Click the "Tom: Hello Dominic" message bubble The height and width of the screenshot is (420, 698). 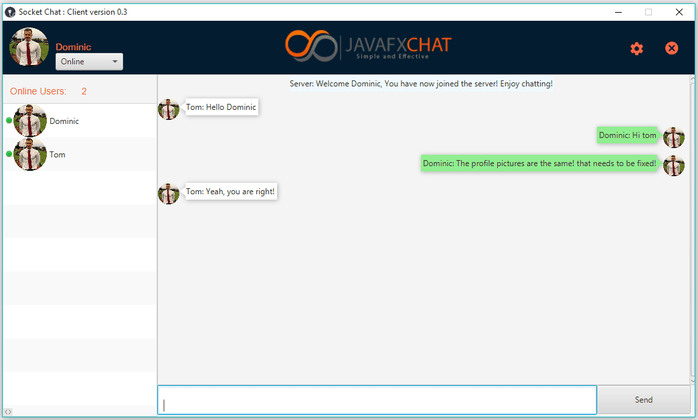(222, 107)
